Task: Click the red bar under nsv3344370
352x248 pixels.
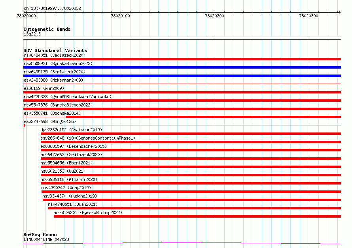Action: click(x=192, y=200)
